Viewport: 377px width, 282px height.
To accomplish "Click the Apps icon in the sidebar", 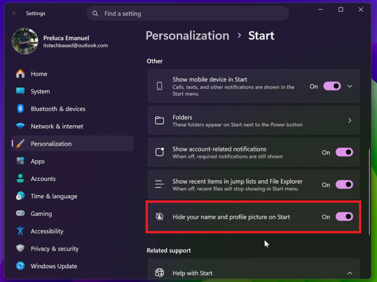I will [21, 161].
